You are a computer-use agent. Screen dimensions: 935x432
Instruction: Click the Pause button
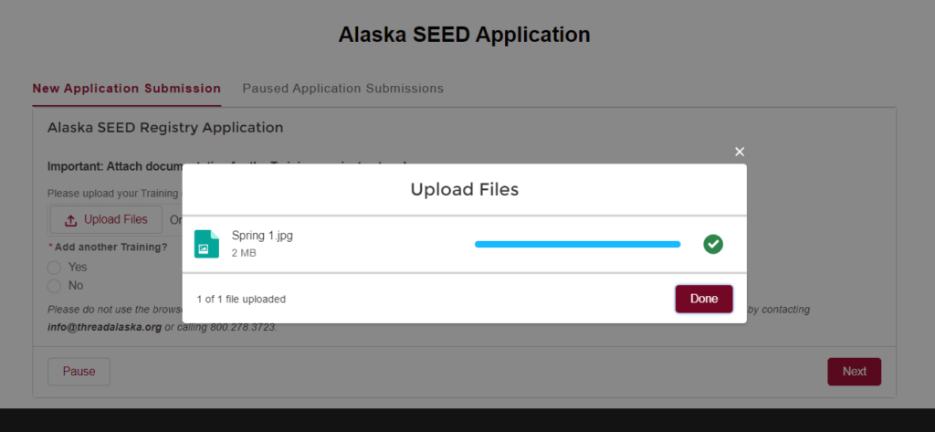(79, 372)
